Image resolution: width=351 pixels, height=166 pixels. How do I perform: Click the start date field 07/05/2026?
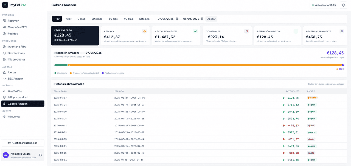(166, 19)
